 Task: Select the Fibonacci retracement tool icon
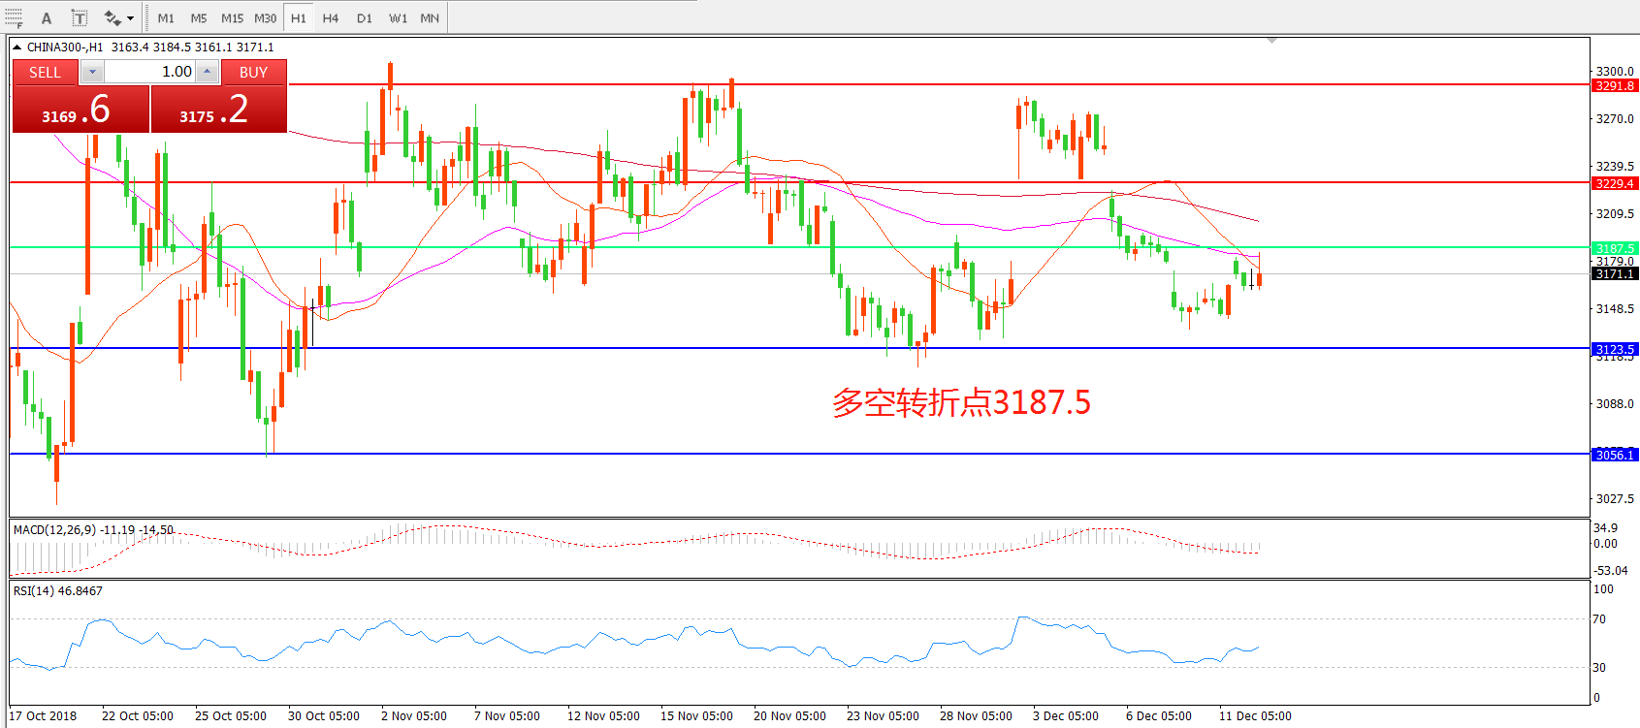[x=14, y=17]
